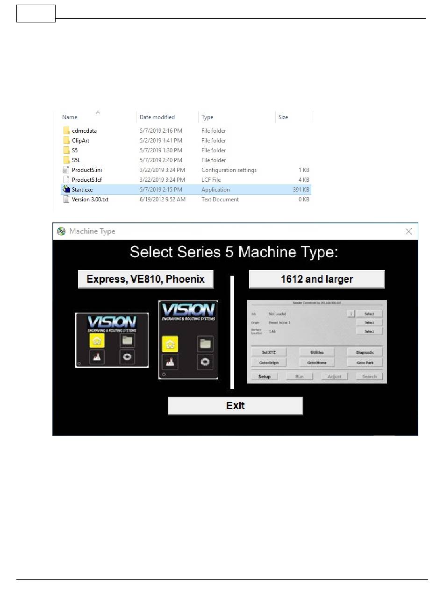Click the info 'i' button beside Not Loaded
Screen dimensions: 444x592
[x=351, y=314]
